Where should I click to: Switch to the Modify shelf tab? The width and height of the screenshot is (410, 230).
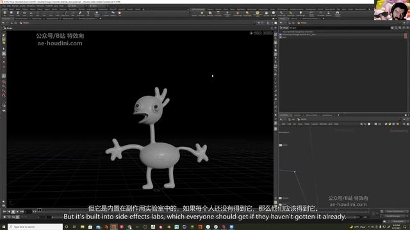click(12, 10)
